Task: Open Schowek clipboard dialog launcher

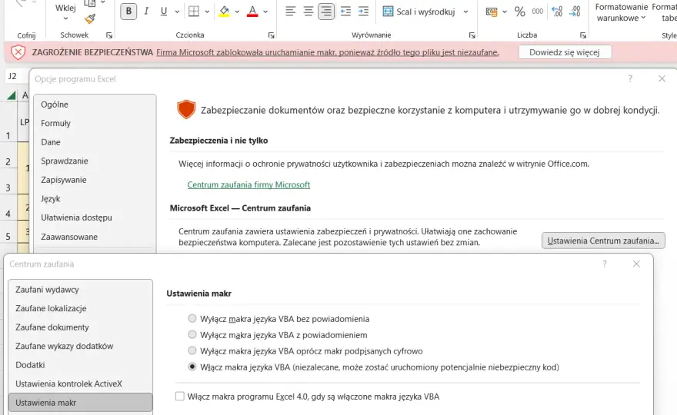Action: 109,35
